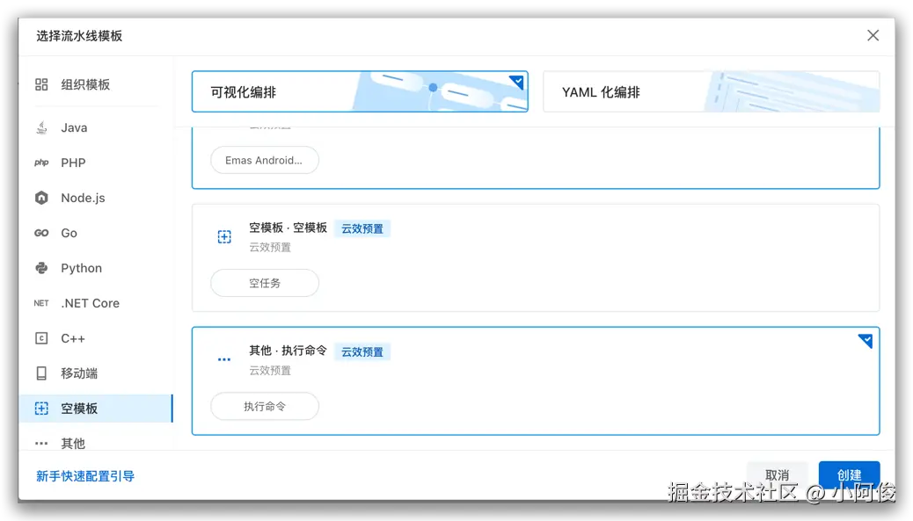Open the 新手快速配置引导 link
Image resolution: width=913 pixels, height=521 pixels.
(85, 476)
